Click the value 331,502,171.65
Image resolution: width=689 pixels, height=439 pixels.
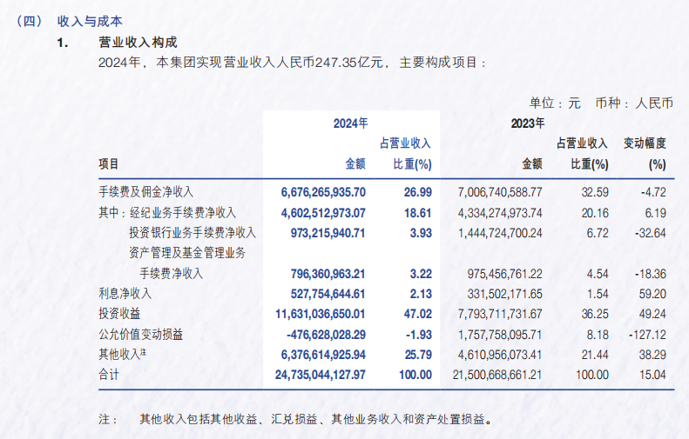click(x=505, y=294)
